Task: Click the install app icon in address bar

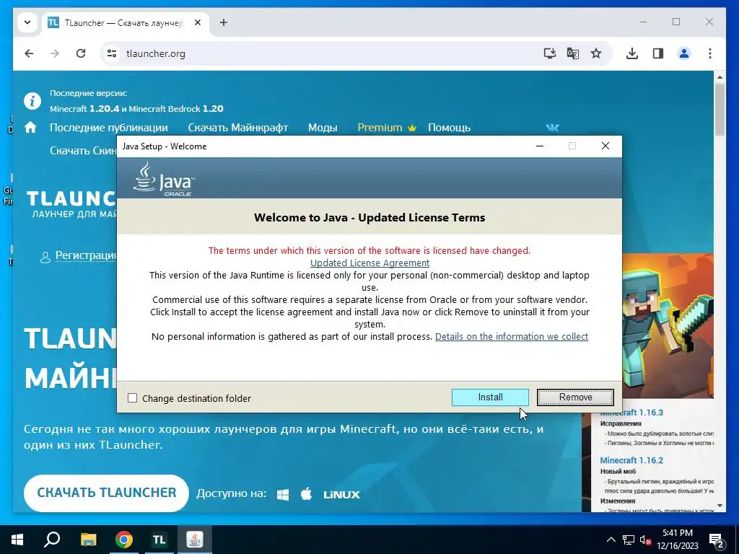Action: [549, 53]
